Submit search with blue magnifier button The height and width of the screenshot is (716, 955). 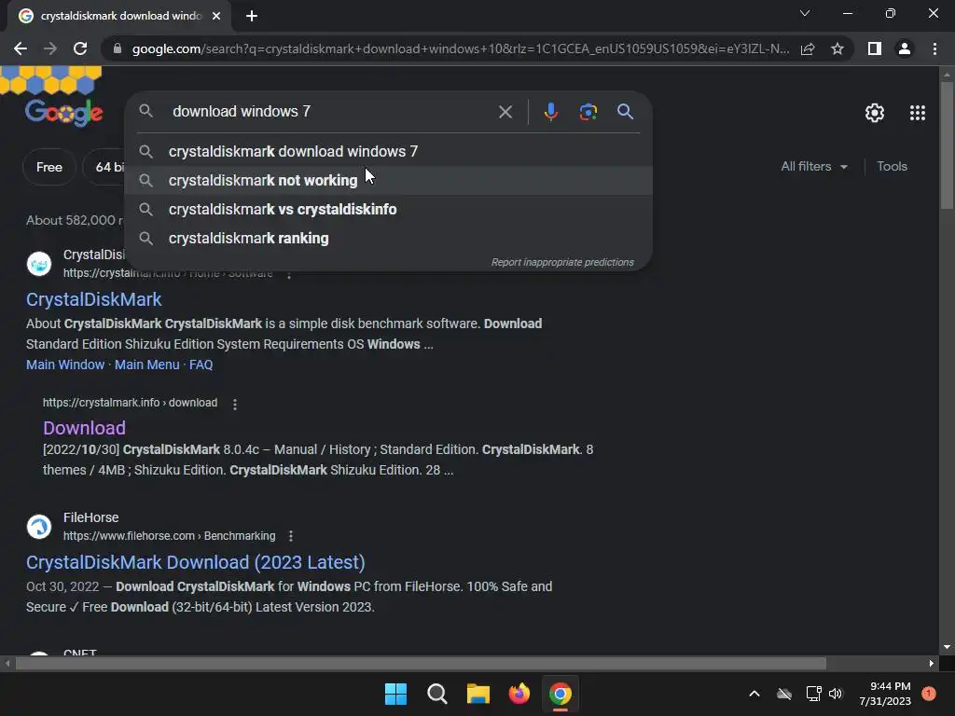click(625, 112)
